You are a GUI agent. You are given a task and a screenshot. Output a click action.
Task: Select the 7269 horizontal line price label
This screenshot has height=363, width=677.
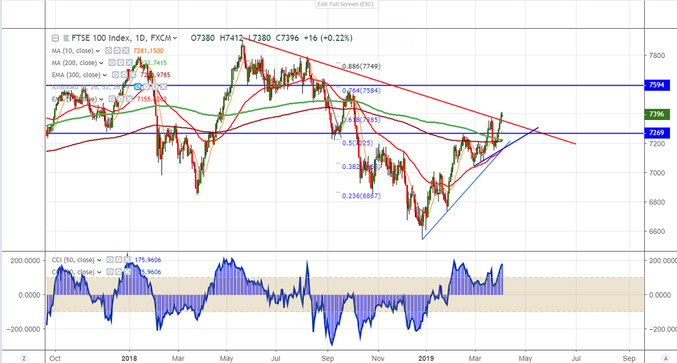coord(656,133)
